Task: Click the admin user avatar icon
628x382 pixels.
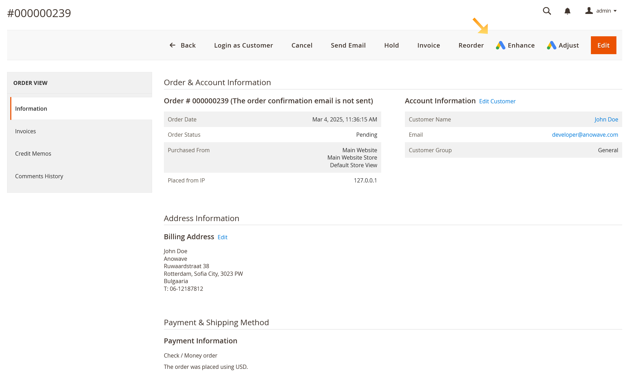Action: click(589, 11)
